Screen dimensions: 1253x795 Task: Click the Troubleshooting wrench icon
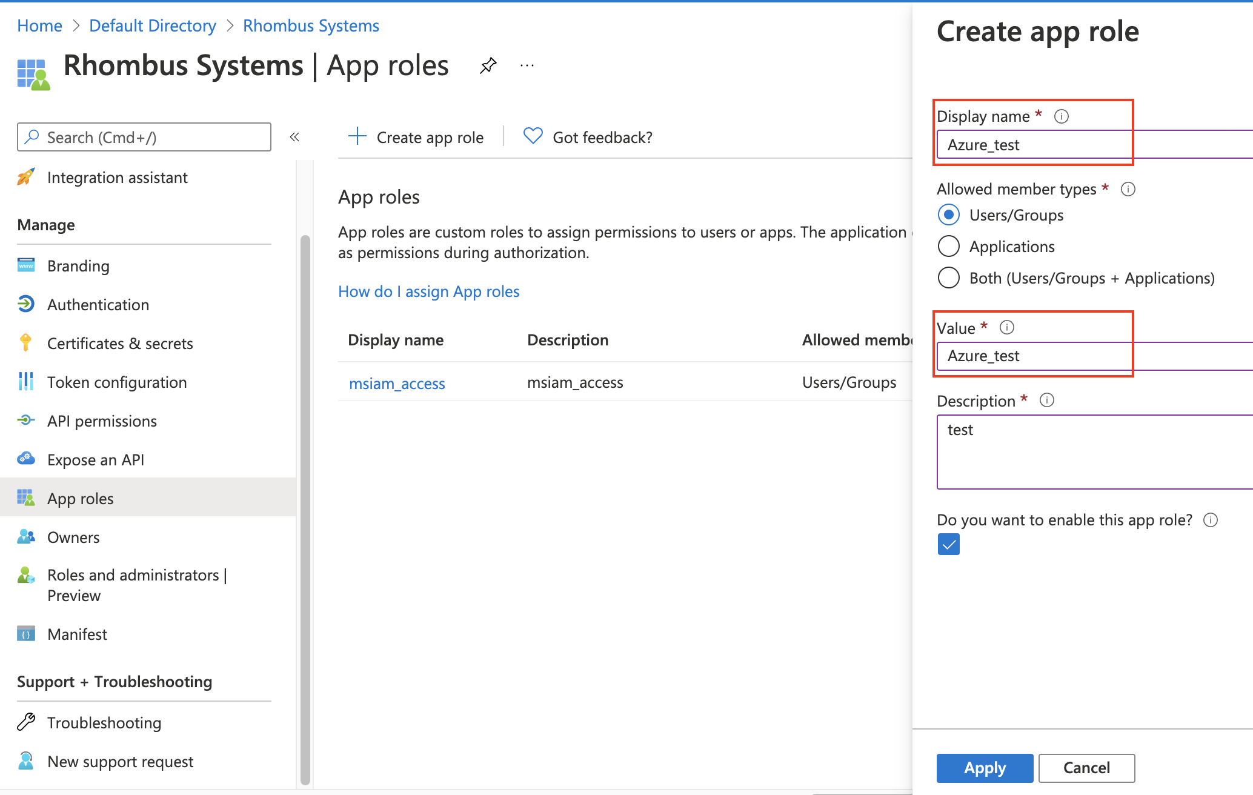(25, 722)
